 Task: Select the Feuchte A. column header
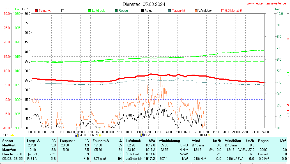pos(102,141)
